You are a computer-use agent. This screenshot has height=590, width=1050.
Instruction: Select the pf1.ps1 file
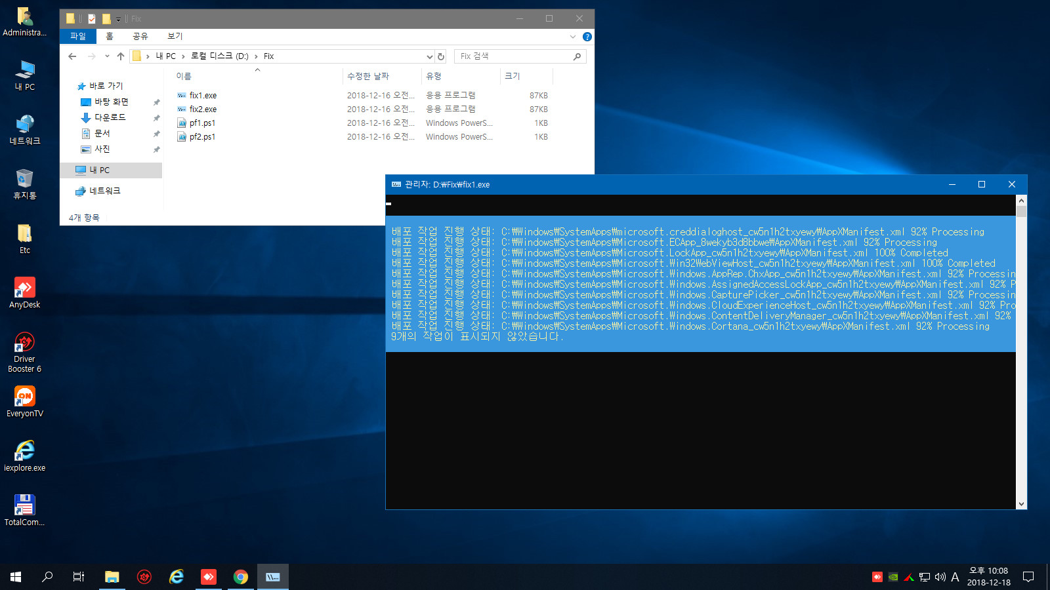(202, 123)
